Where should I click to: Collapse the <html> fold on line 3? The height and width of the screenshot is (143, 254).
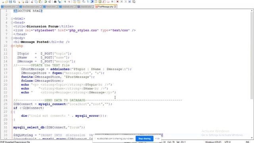[12, 19]
